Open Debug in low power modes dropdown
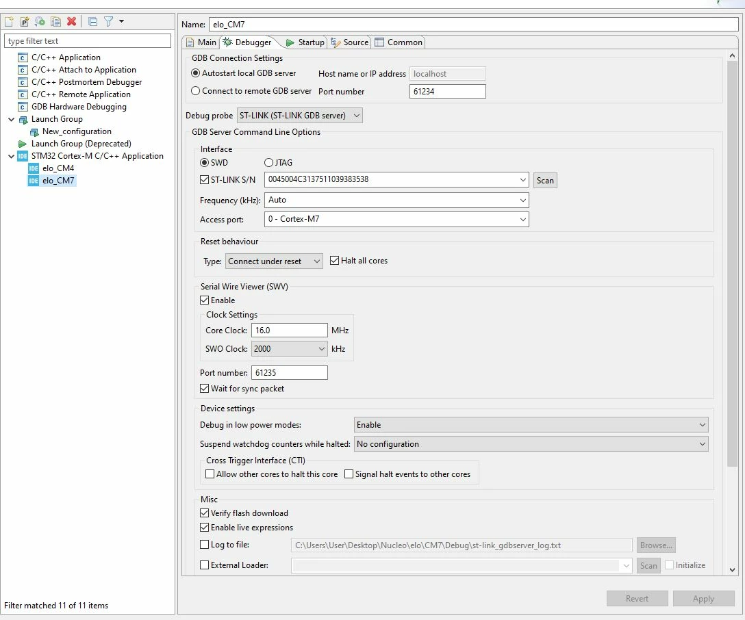The width and height of the screenshot is (745, 620). [x=531, y=425]
